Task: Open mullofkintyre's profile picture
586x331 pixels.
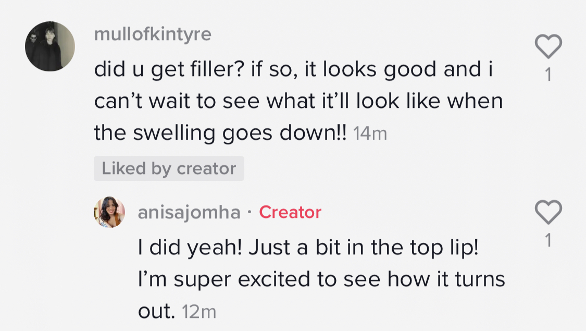Action: (x=50, y=46)
